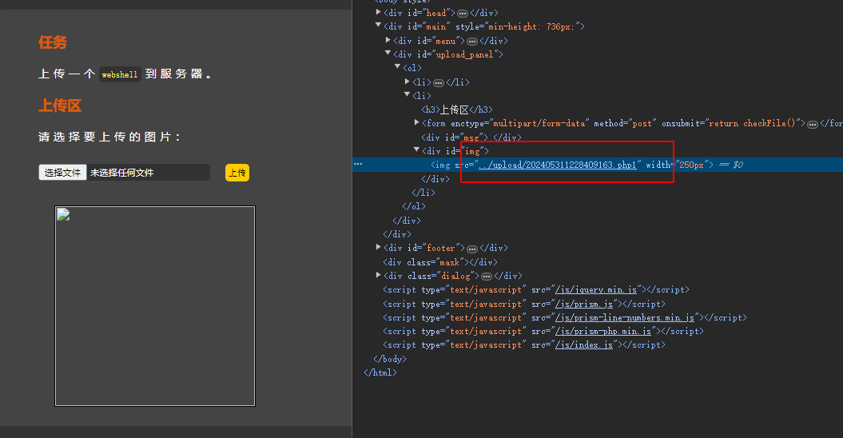Select the div class="mask" element row
The height and width of the screenshot is (438, 843).
coord(439,262)
